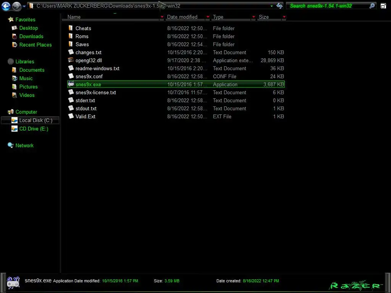Open the Music library
Image resolution: width=391 pixels, height=293 pixels.
[x=26, y=78]
